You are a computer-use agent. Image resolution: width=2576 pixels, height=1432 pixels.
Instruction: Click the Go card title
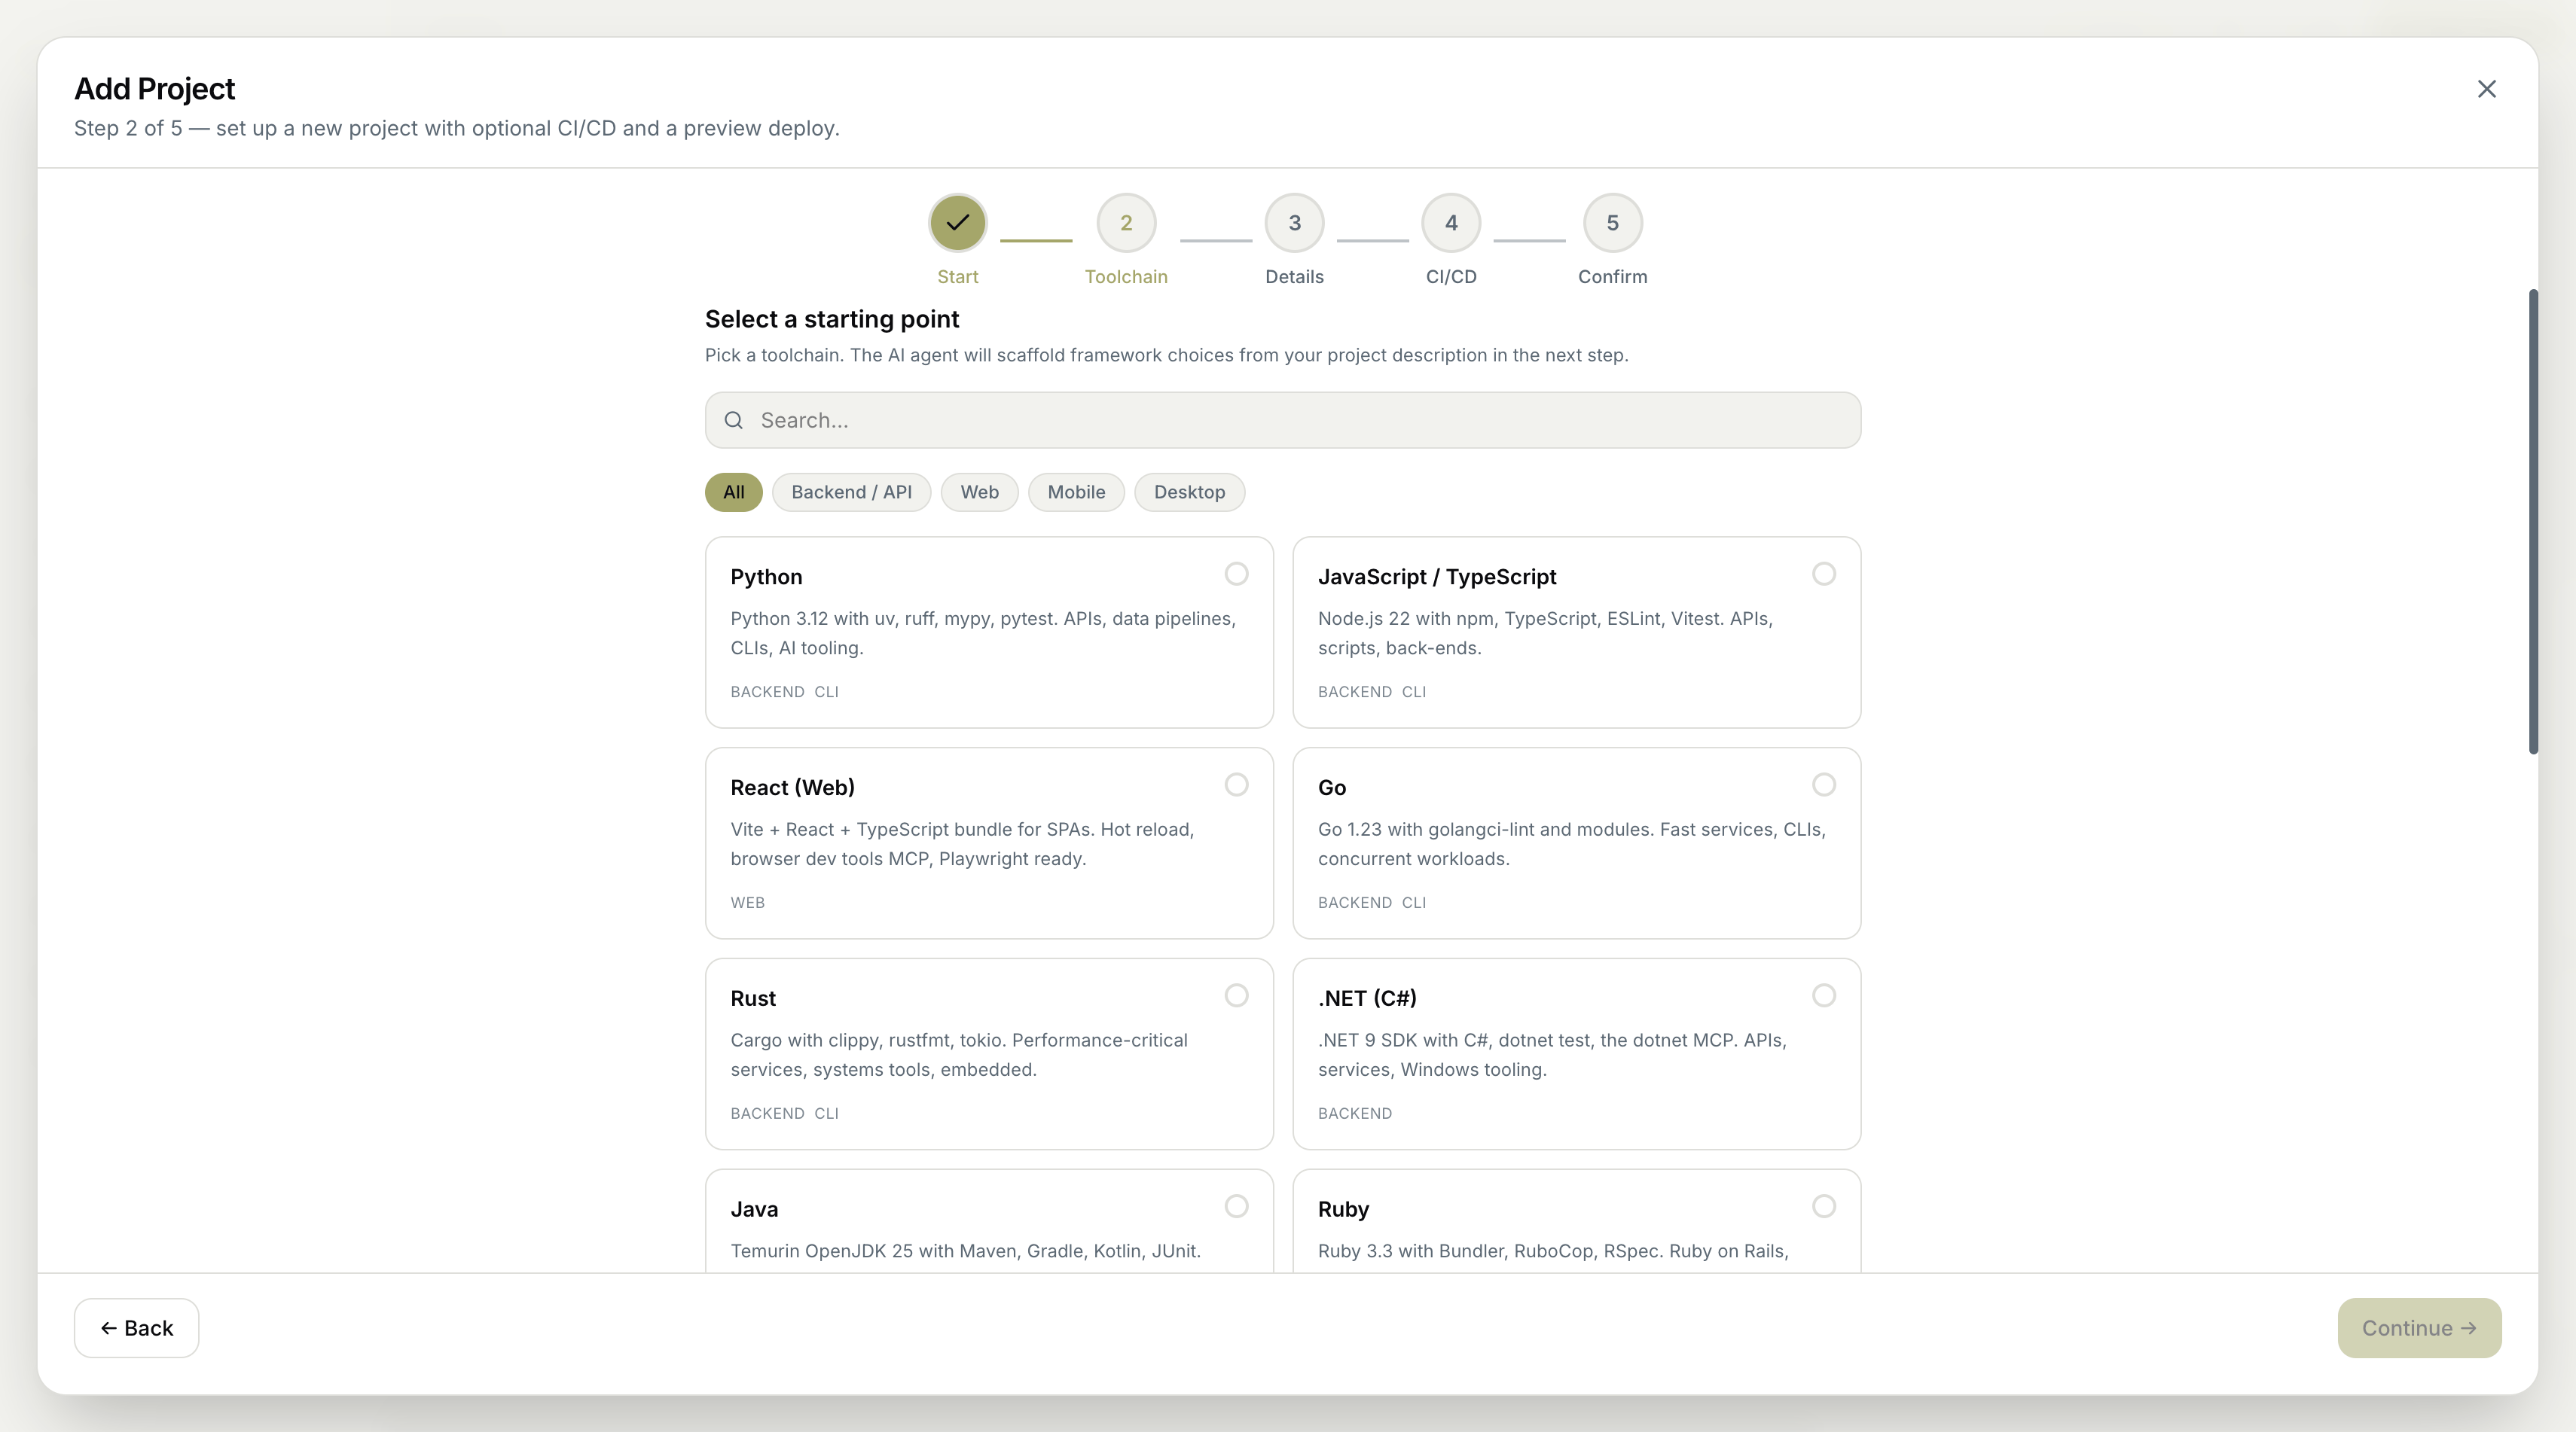(1332, 788)
